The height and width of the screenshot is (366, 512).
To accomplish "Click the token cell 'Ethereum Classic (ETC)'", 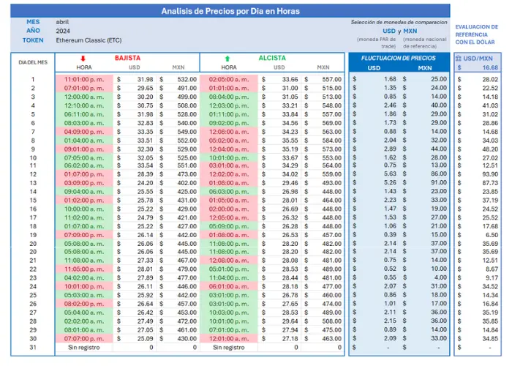I will coord(89,40).
